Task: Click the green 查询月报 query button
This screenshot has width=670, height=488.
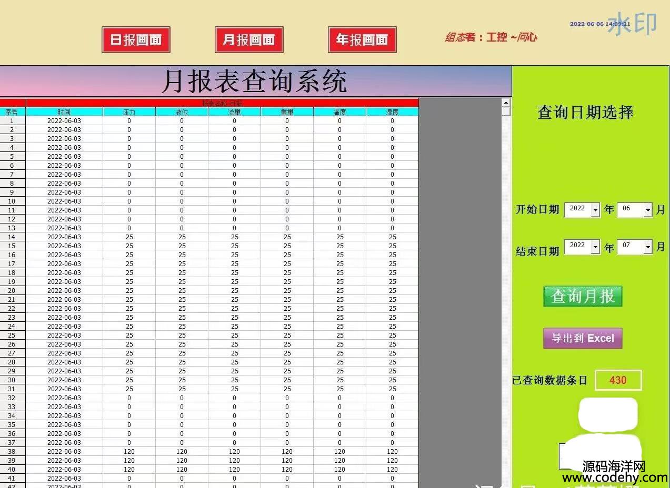Action: coord(583,296)
